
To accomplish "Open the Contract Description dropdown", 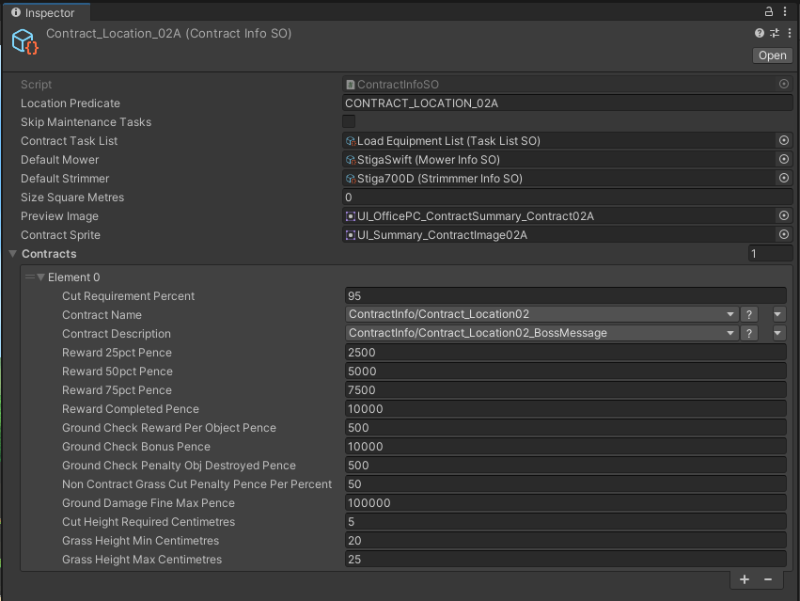I will [541, 334].
